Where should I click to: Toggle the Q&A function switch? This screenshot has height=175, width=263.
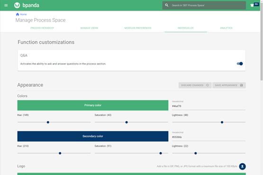point(240,64)
